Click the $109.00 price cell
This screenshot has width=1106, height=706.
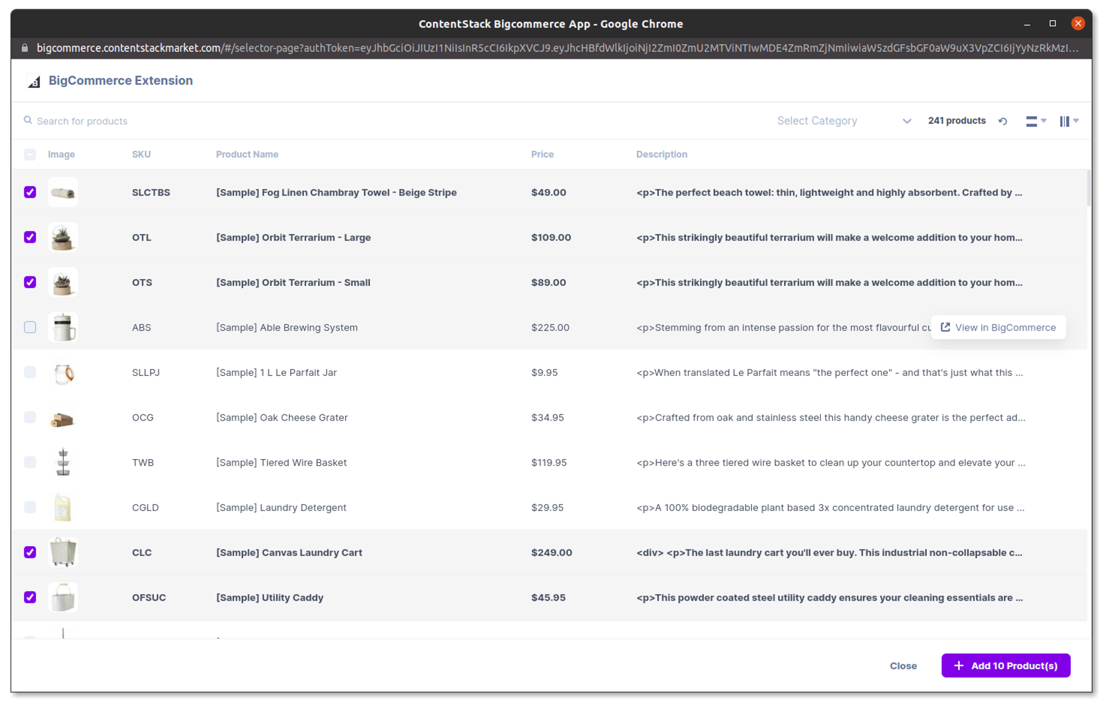click(551, 237)
